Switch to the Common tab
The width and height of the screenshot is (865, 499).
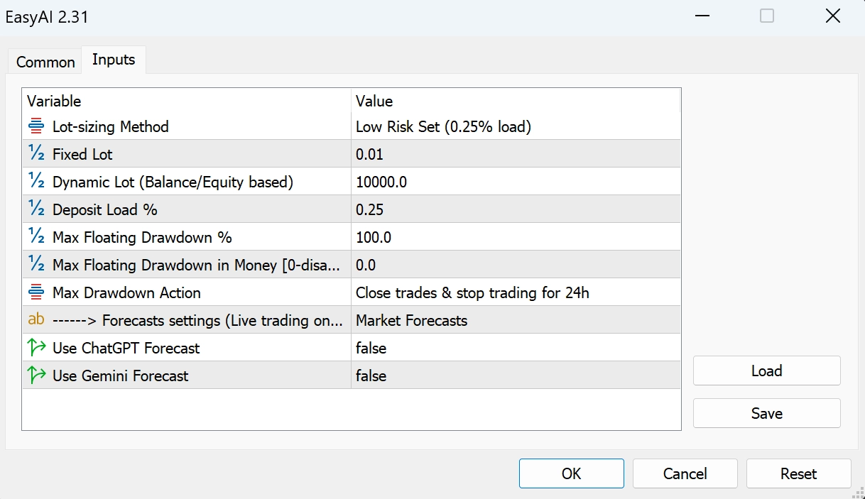45,62
